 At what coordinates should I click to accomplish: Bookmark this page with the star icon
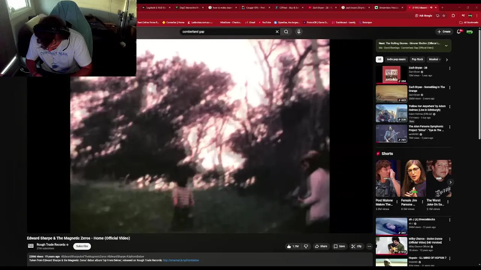click(444, 16)
